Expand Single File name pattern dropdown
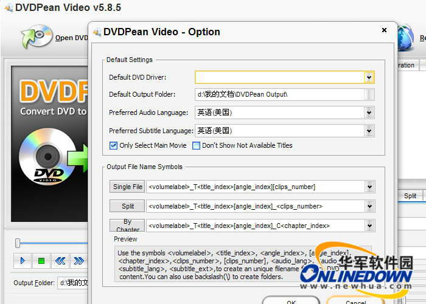The height and width of the screenshot is (304, 426). coord(369,187)
